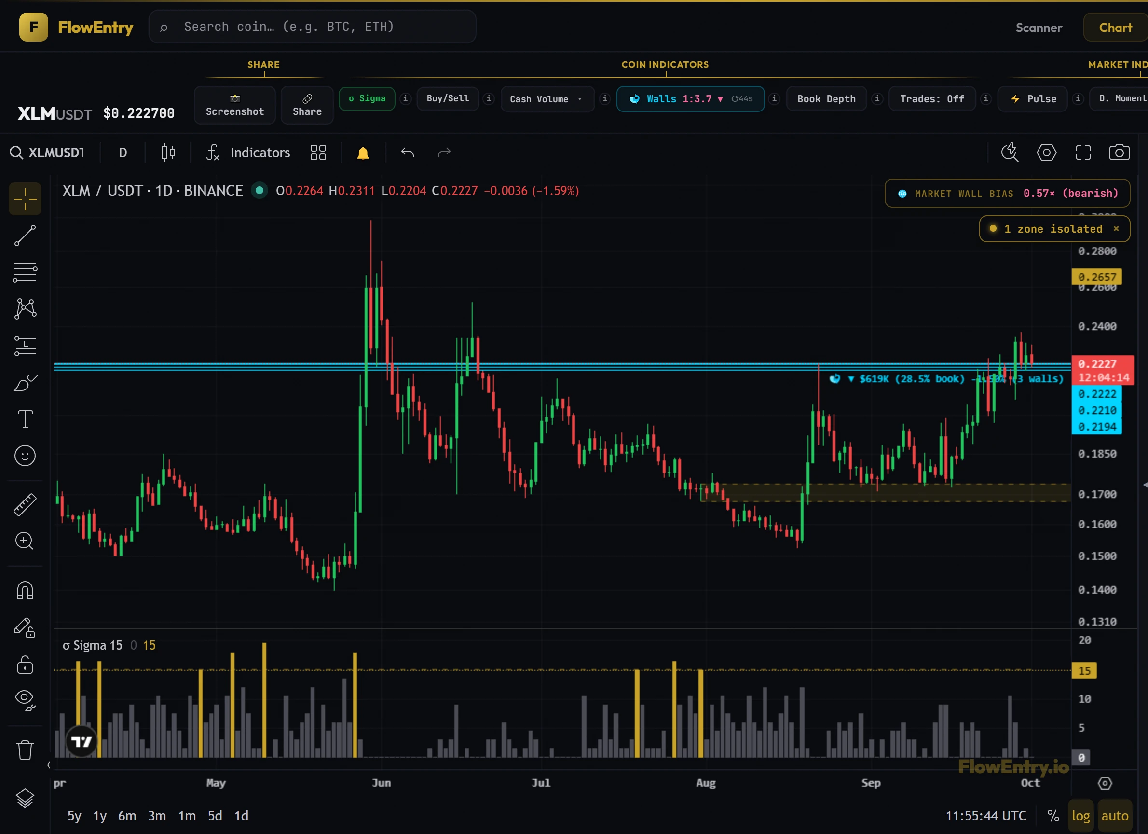Screen dimensions: 1148x834
Task: Switch to the Chart tab
Action: [x=1115, y=28]
